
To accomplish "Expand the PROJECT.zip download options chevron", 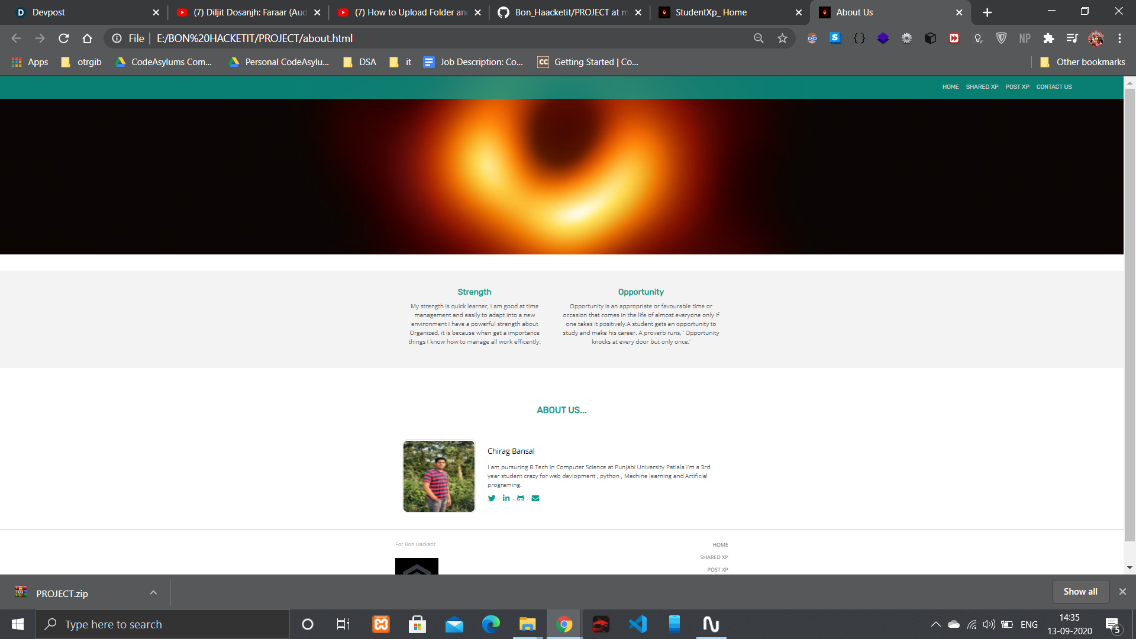I will coord(153,593).
